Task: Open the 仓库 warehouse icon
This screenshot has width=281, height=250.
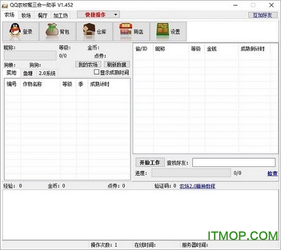Action: click(94, 31)
